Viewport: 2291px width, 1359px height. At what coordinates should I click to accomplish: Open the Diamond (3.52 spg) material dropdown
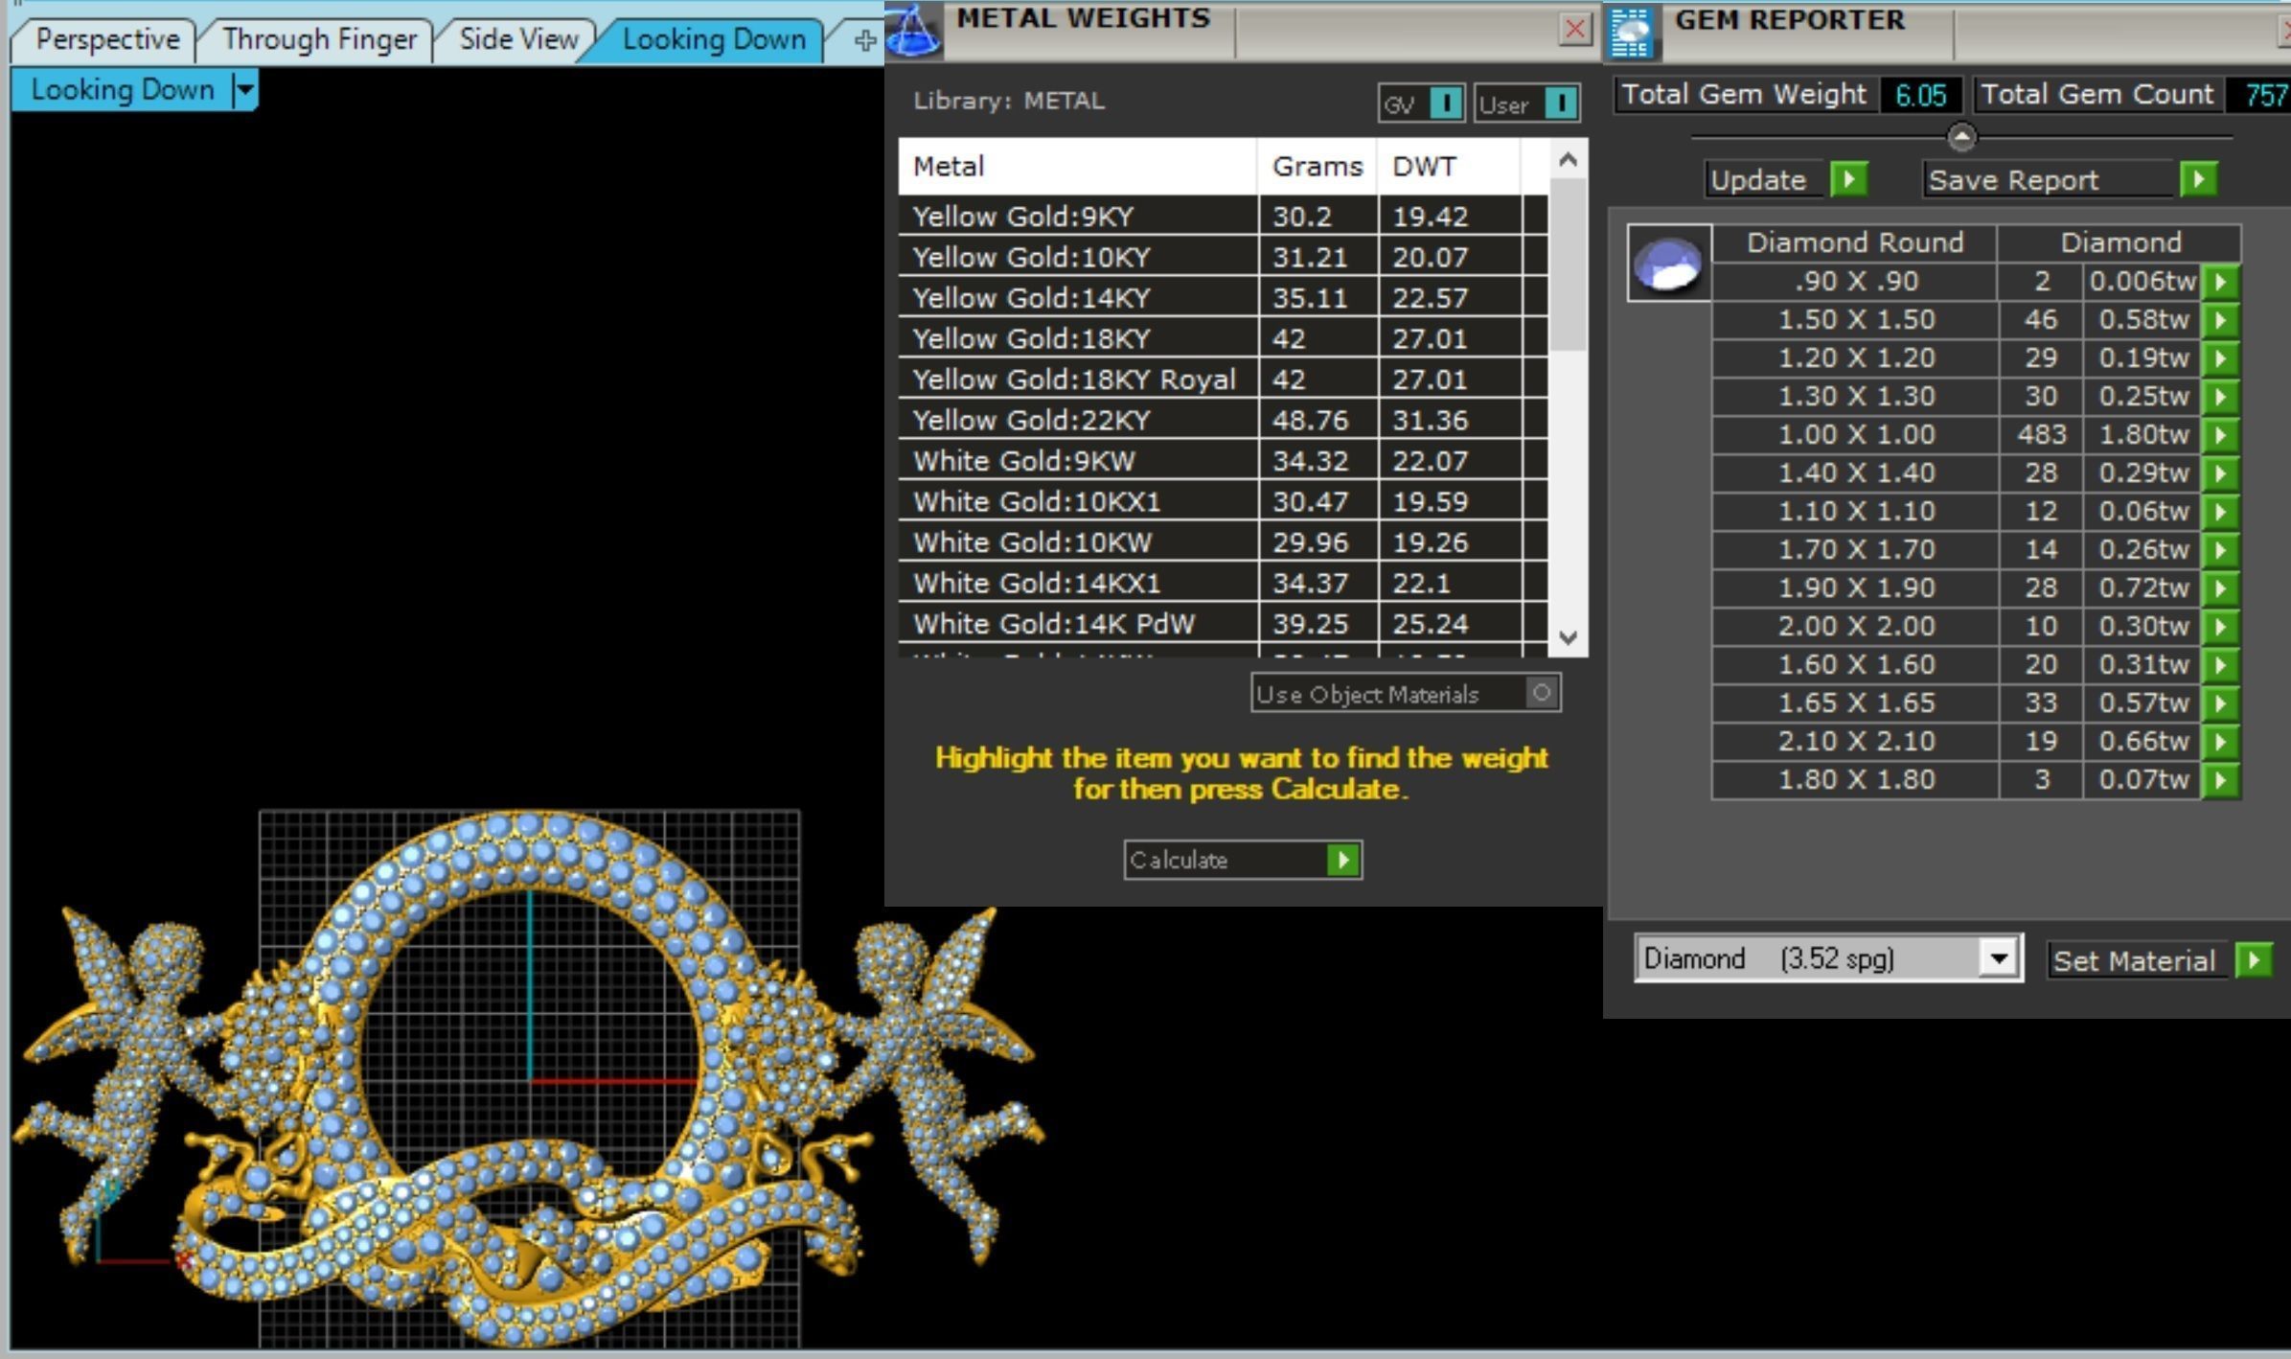coord(1999,957)
